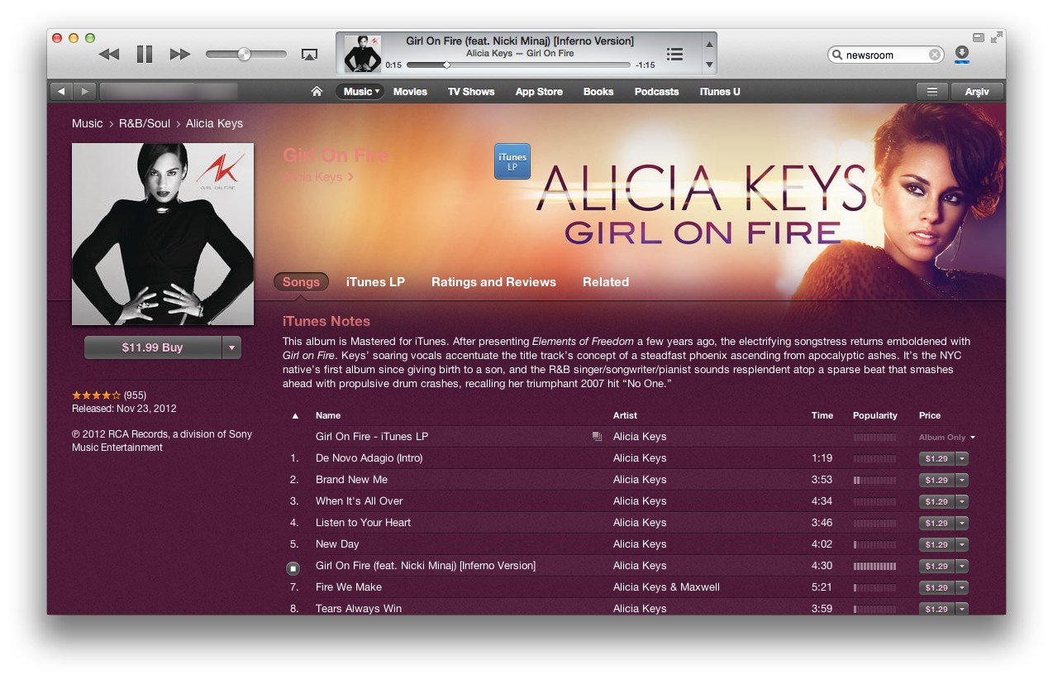
Task: Open the AirPlay output icon
Action: [x=310, y=55]
